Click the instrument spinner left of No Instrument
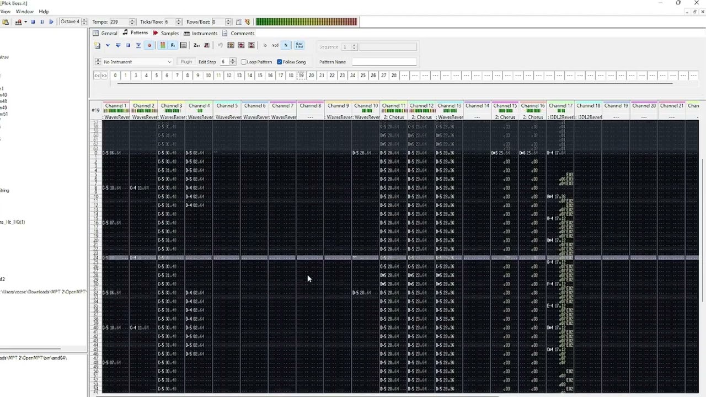 point(98,62)
